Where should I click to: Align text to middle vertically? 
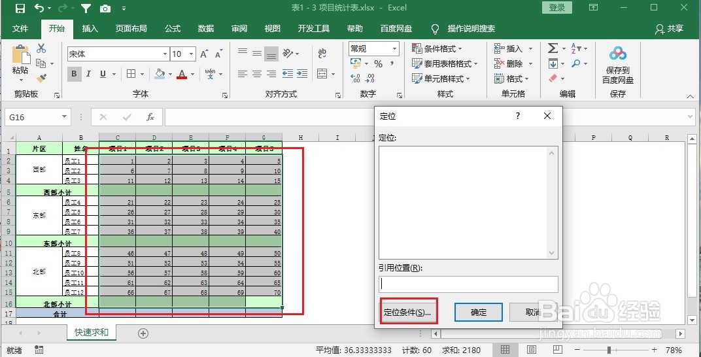tap(256, 53)
